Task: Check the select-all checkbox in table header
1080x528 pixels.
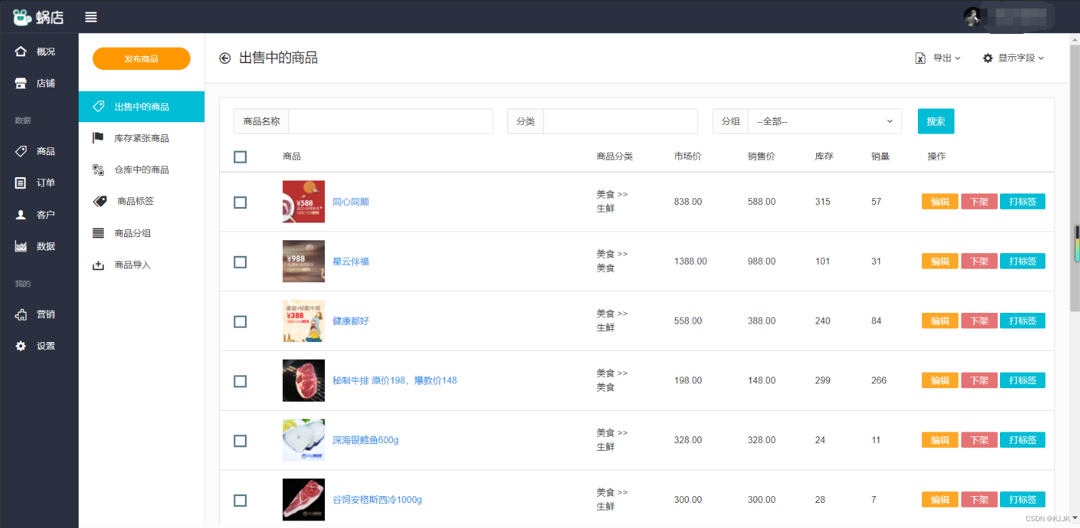Action: click(x=240, y=157)
